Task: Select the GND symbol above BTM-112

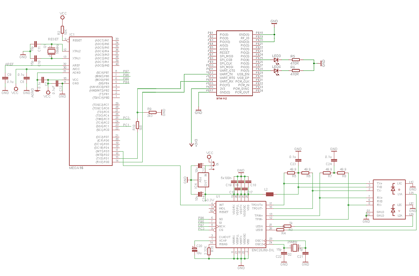Action: pos(274,23)
